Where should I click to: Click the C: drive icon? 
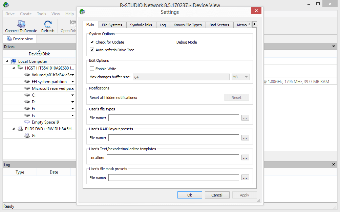pyautogui.click(x=27, y=95)
